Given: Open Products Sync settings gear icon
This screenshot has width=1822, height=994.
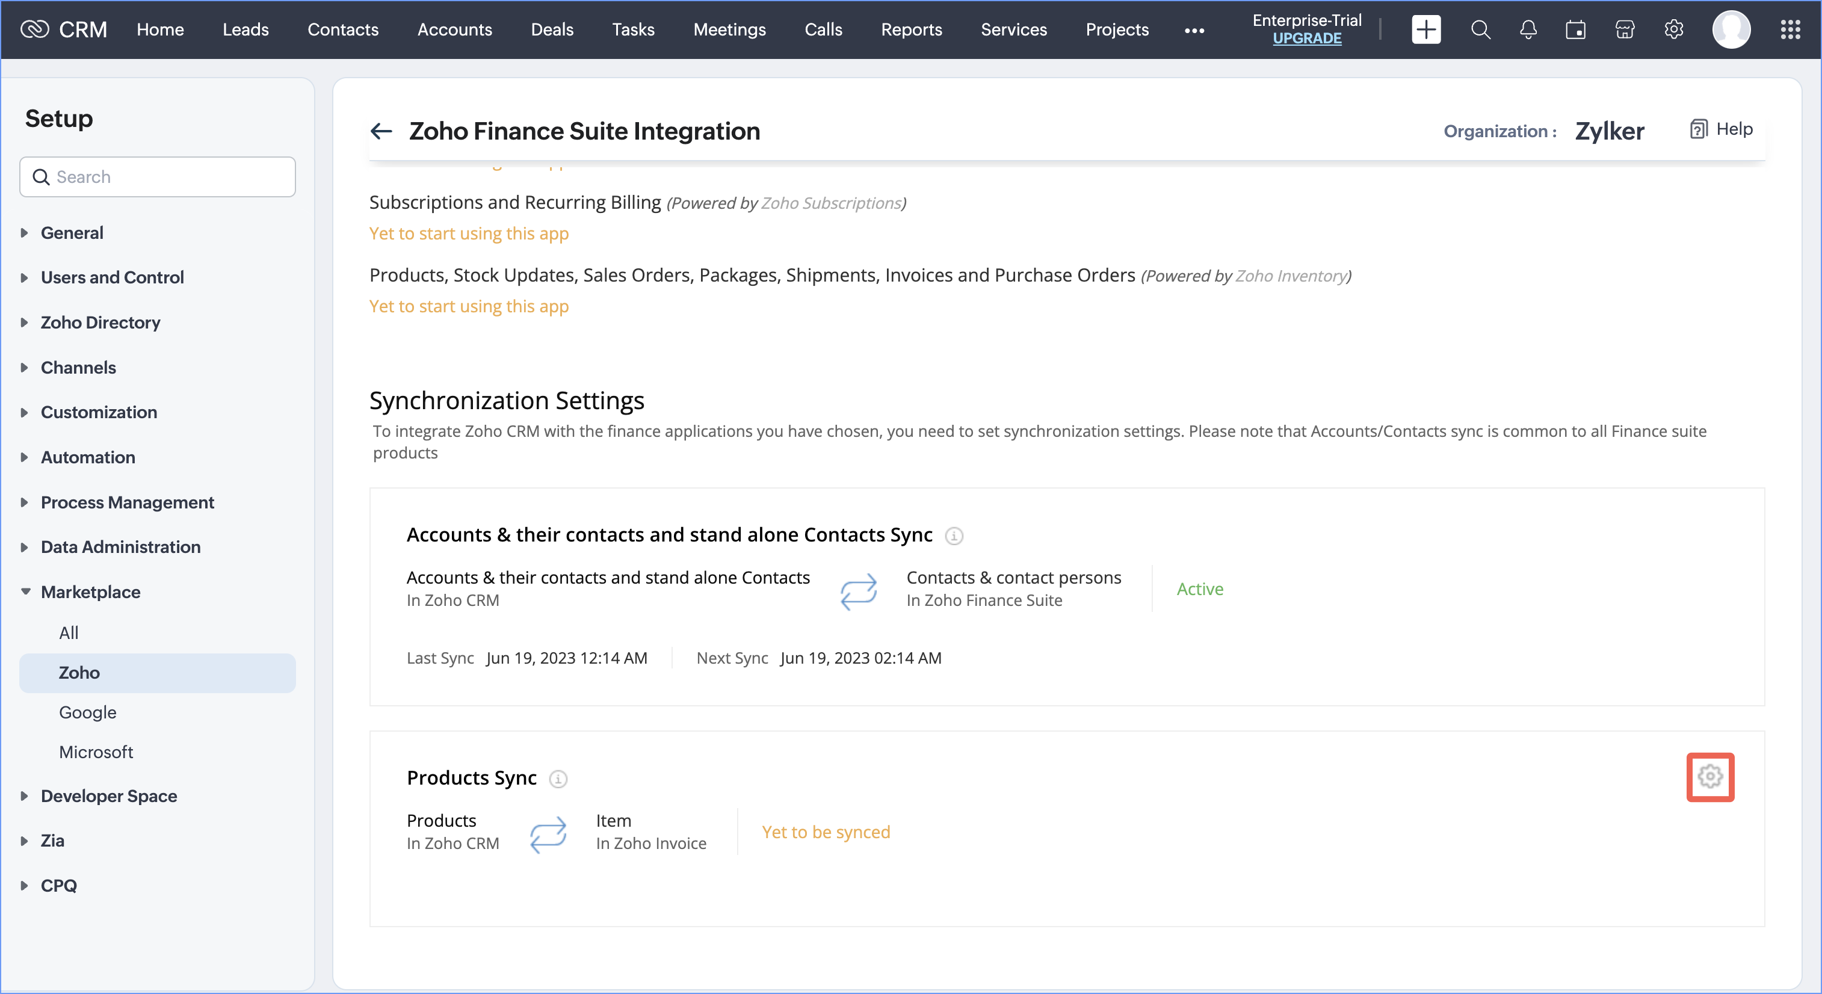Looking at the screenshot, I should (x=1709, y=776).
